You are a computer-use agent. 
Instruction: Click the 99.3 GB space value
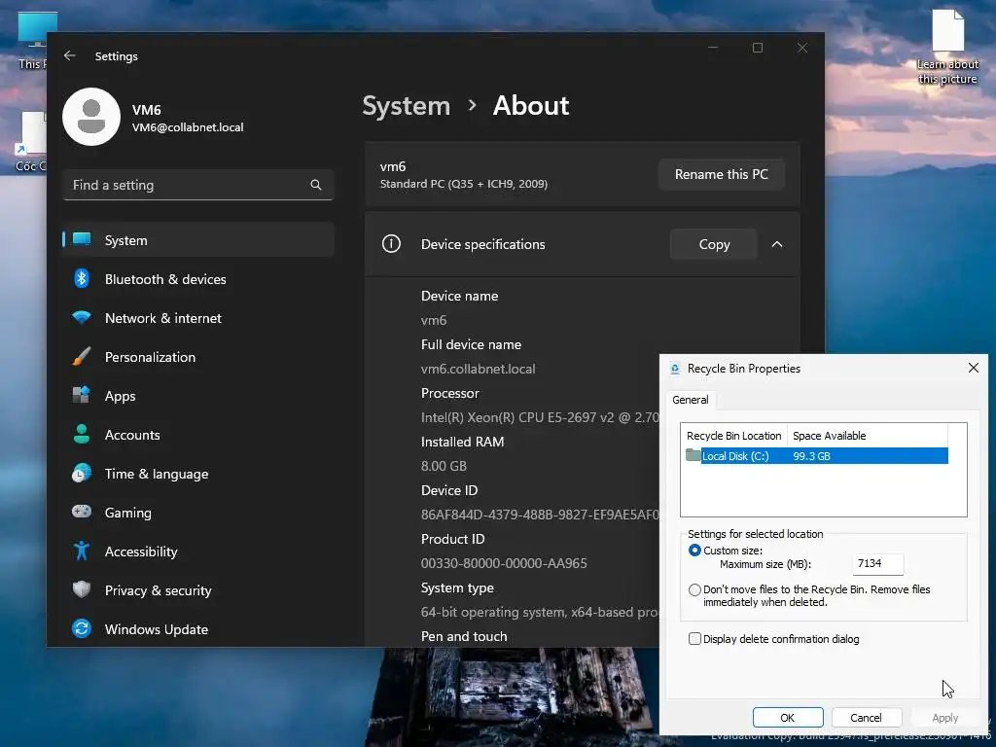point(811,456)
